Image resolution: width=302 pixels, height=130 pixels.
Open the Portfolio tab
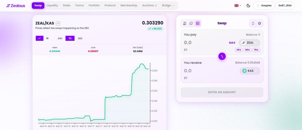pyautogui.click(x=94, y=5)
